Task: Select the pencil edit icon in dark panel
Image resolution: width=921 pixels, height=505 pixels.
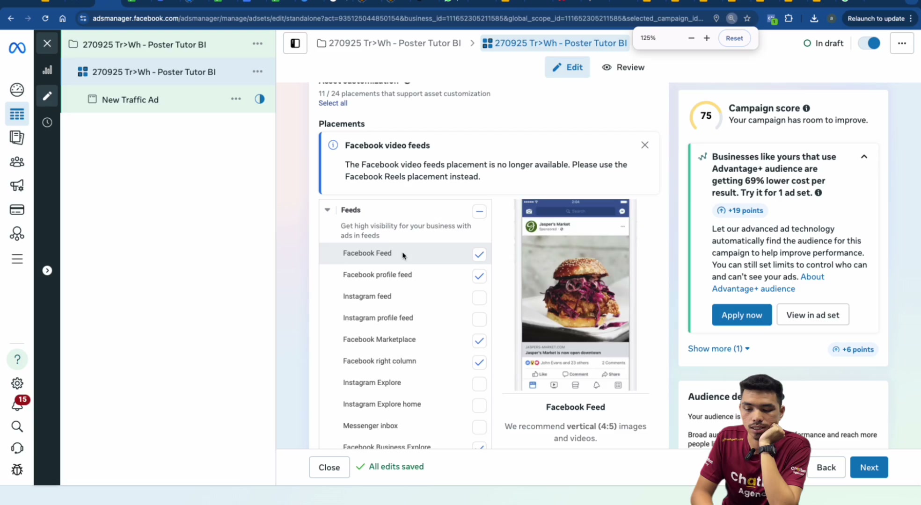Action: click(x=47, y=96)
